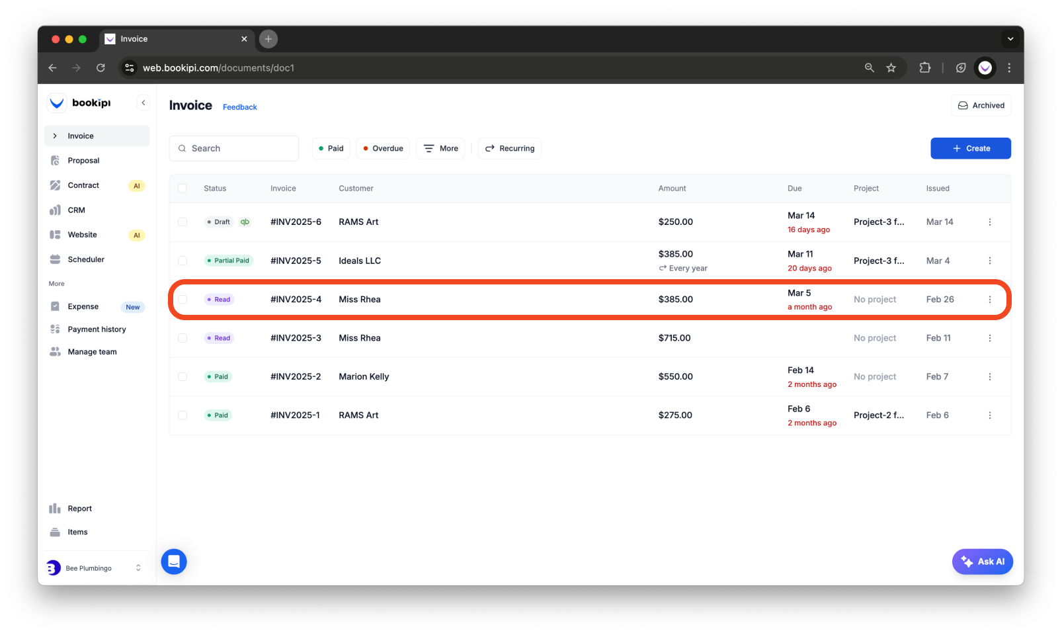Open three-dot menu for invoice #INV2025-6
The width and height of the screenshot is (1062, 635).
click(989, 222)
